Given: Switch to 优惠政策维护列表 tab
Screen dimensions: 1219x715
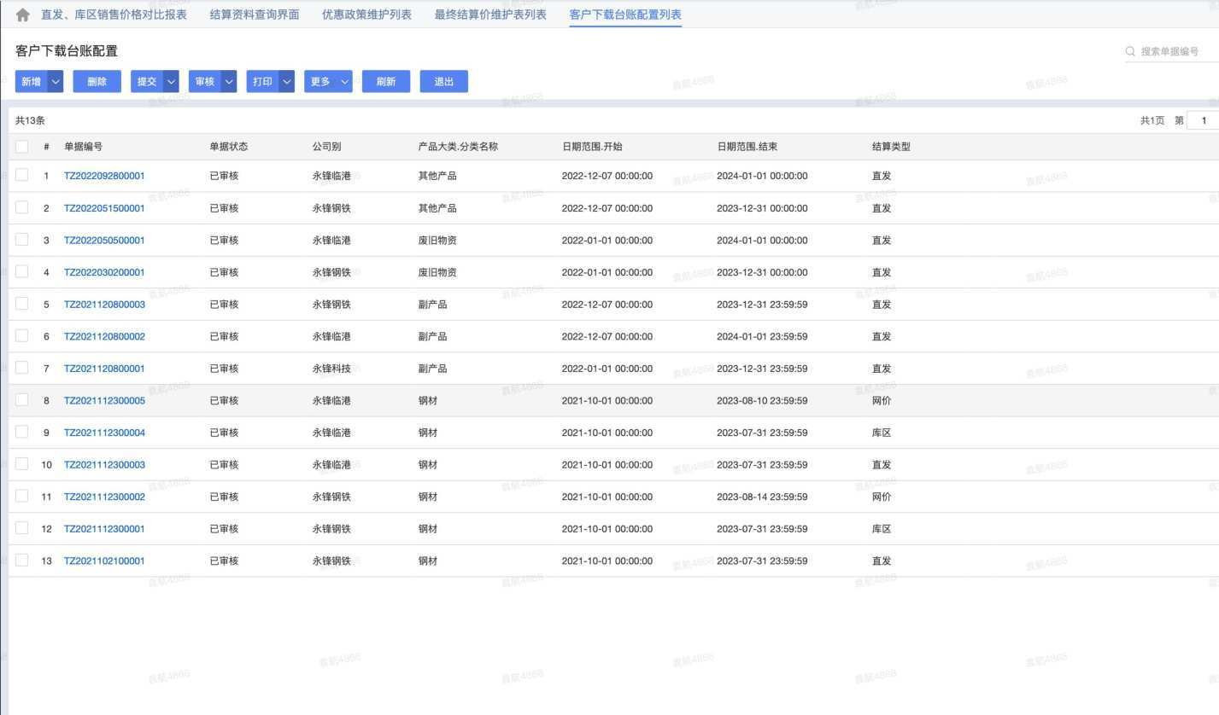Looking at the screenshot, I should 366,15.
